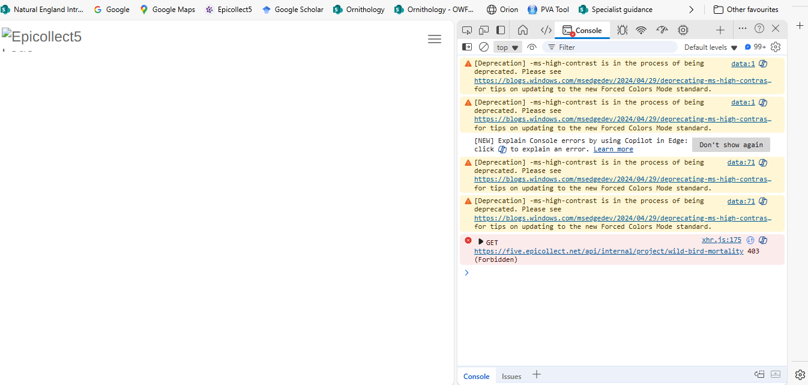
Task: Open Console settings gear icon
Action: point(776,47)
